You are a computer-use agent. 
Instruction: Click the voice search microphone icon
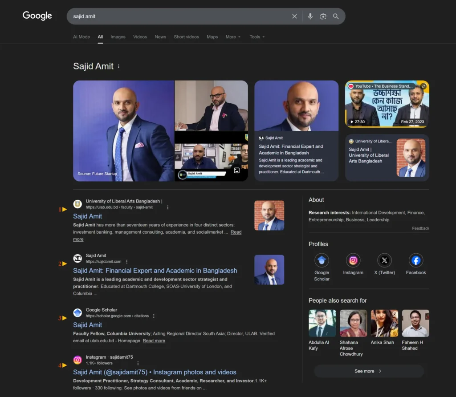click(x=310, y=16)
